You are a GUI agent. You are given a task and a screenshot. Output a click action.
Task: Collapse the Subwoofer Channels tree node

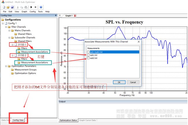[9, 37]
